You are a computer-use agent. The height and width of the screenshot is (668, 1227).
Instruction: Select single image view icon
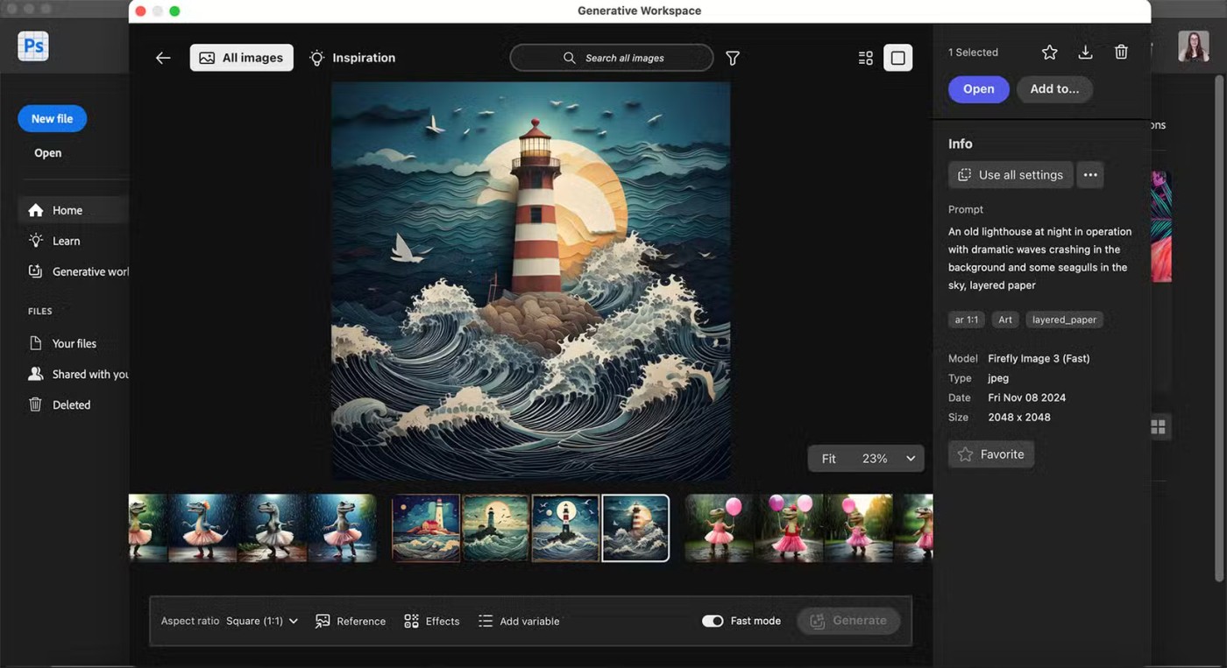[897, 58]
